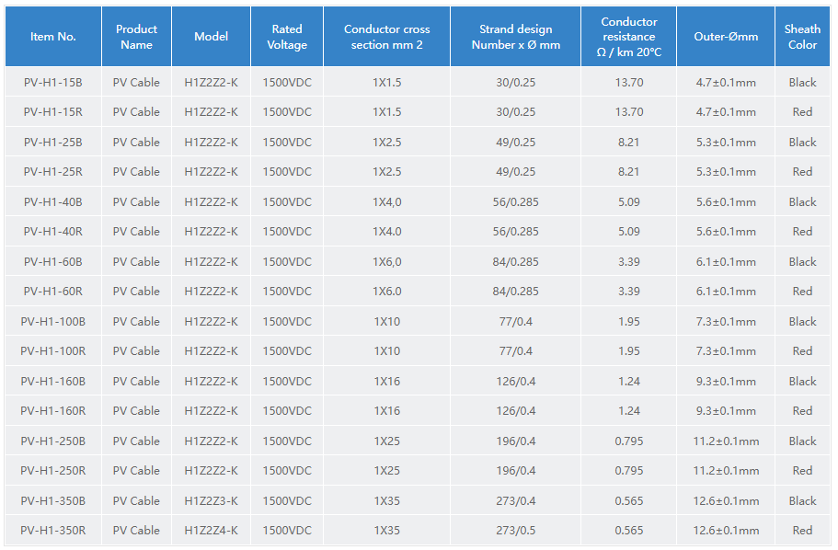Click the Item No. column header

53,37
